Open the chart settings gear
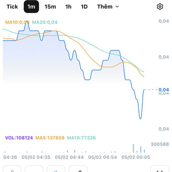Image resolution: width=172 pixels, height=172 pixels. (160, 7)
